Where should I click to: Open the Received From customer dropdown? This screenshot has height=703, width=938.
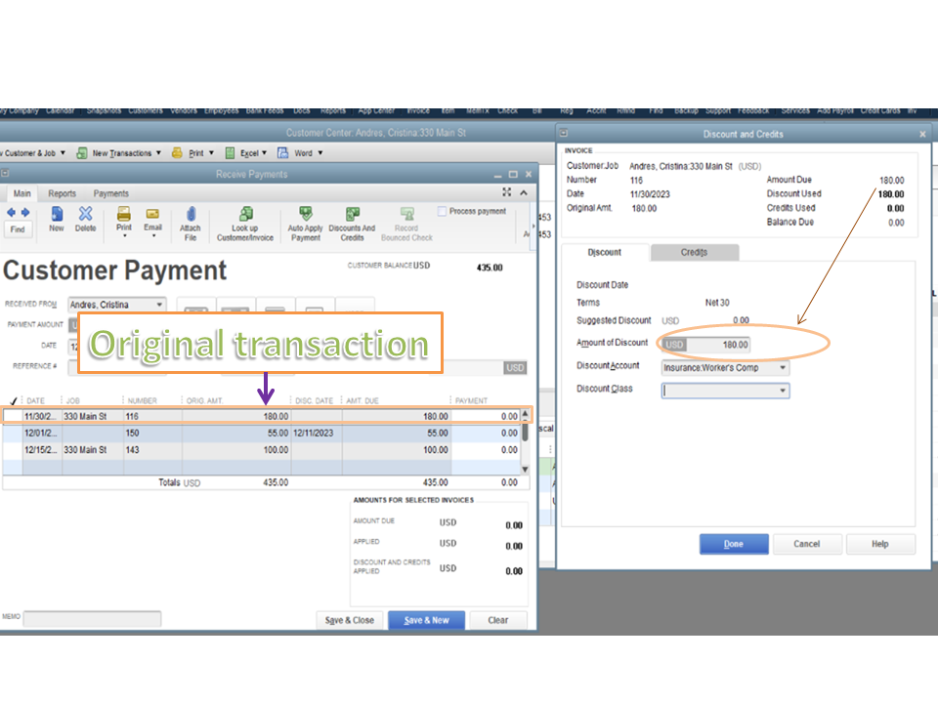point(159,305)
